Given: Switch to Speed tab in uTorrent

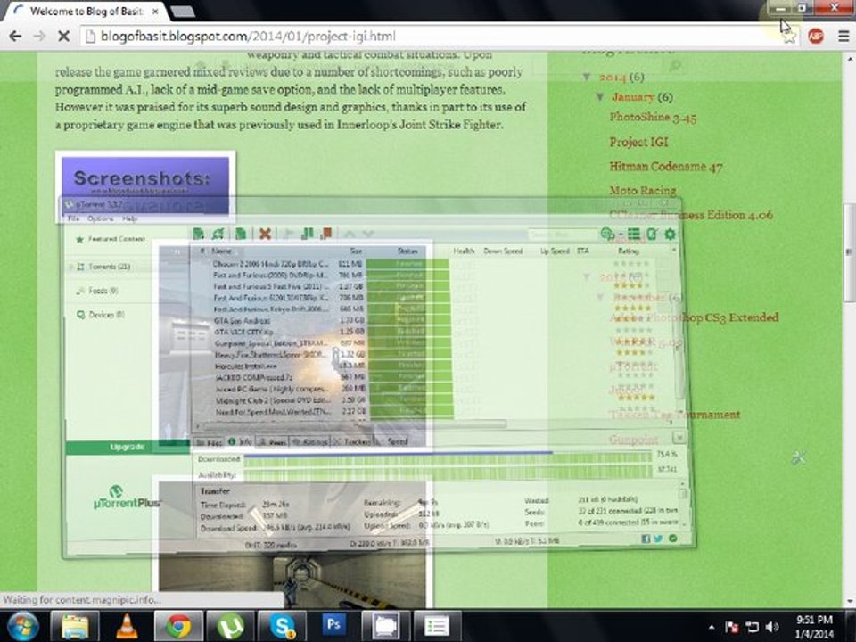Looking at the screenshot, I should tap(393, 441).
